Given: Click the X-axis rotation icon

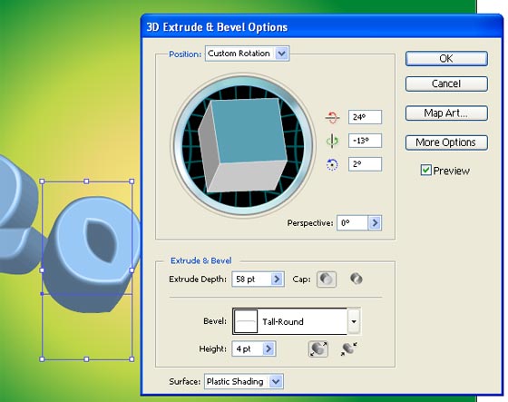Looking at the screenshot, I should [x=332, y=117].
